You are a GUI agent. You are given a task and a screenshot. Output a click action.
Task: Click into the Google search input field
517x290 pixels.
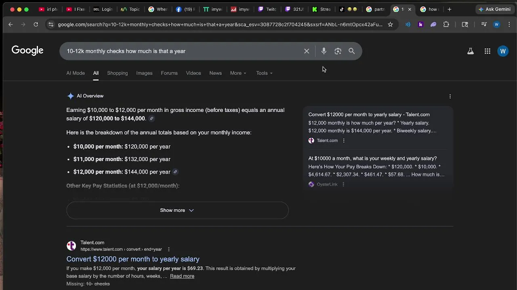182,51
